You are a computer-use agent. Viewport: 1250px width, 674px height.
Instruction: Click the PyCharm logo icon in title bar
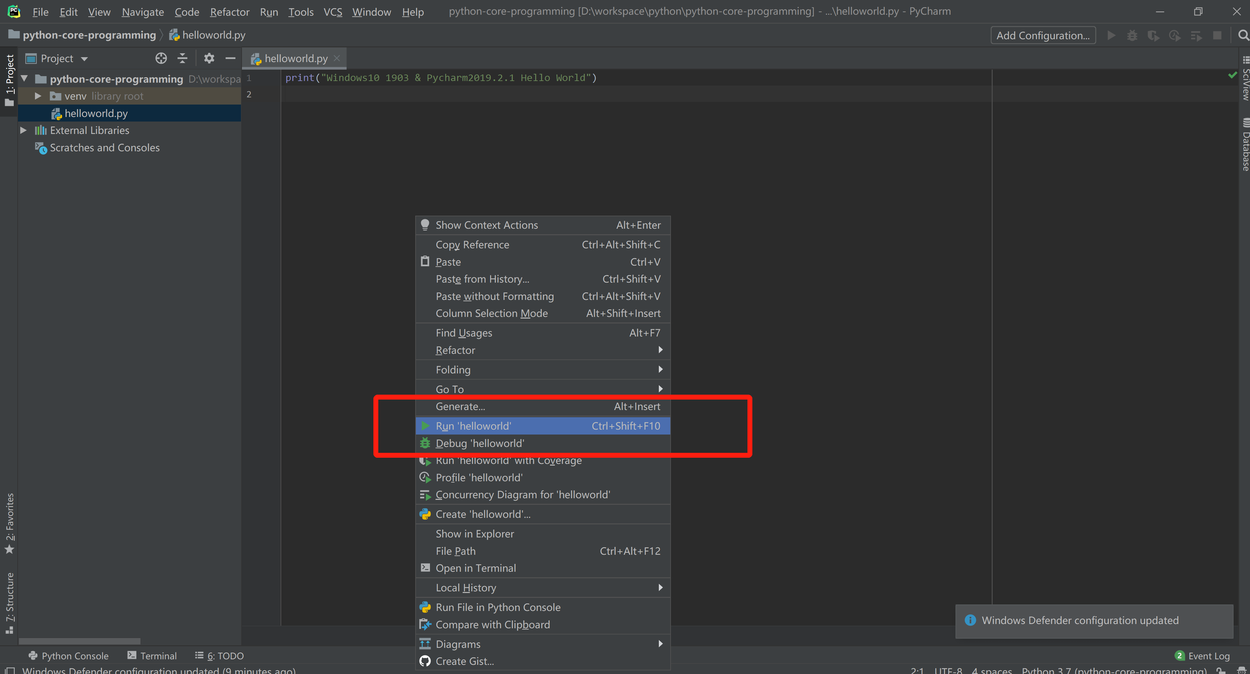click(14, 11)
